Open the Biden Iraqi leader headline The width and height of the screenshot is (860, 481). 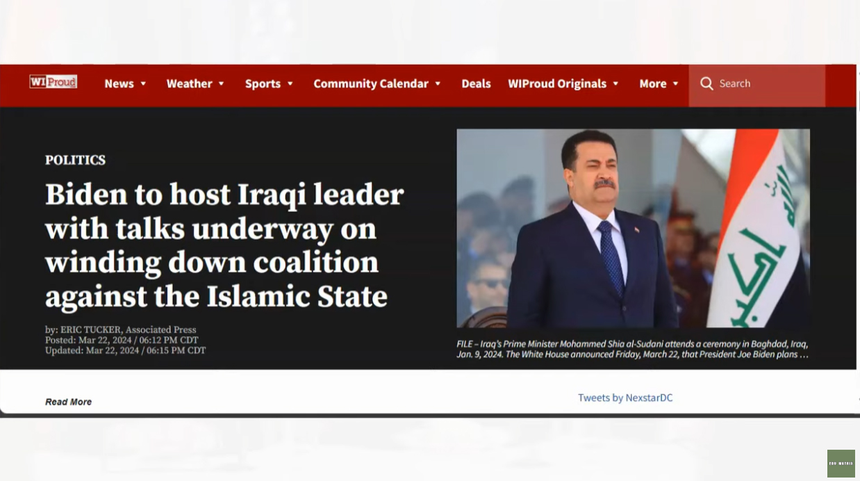(224, 245)
